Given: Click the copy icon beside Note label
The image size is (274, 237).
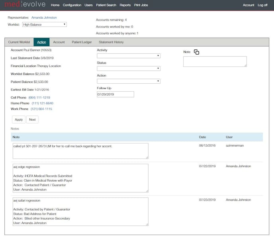Looking at the screenshot, I should click(196, 52).
